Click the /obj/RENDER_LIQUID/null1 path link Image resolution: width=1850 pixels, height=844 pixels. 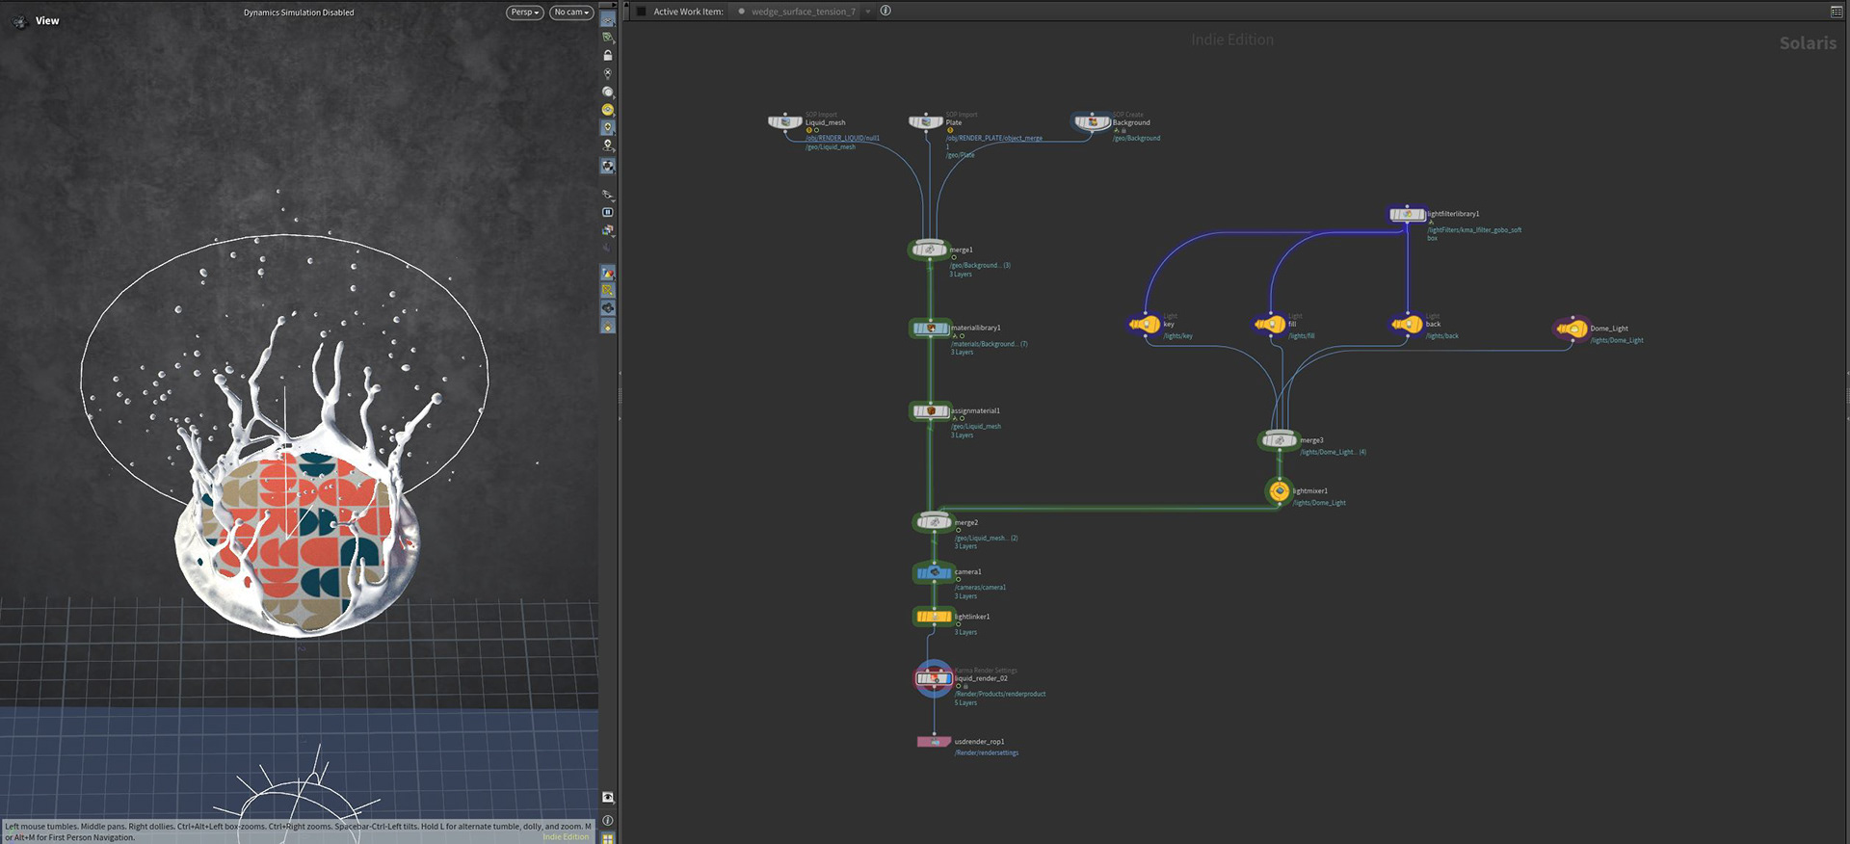tap(842, 138)
